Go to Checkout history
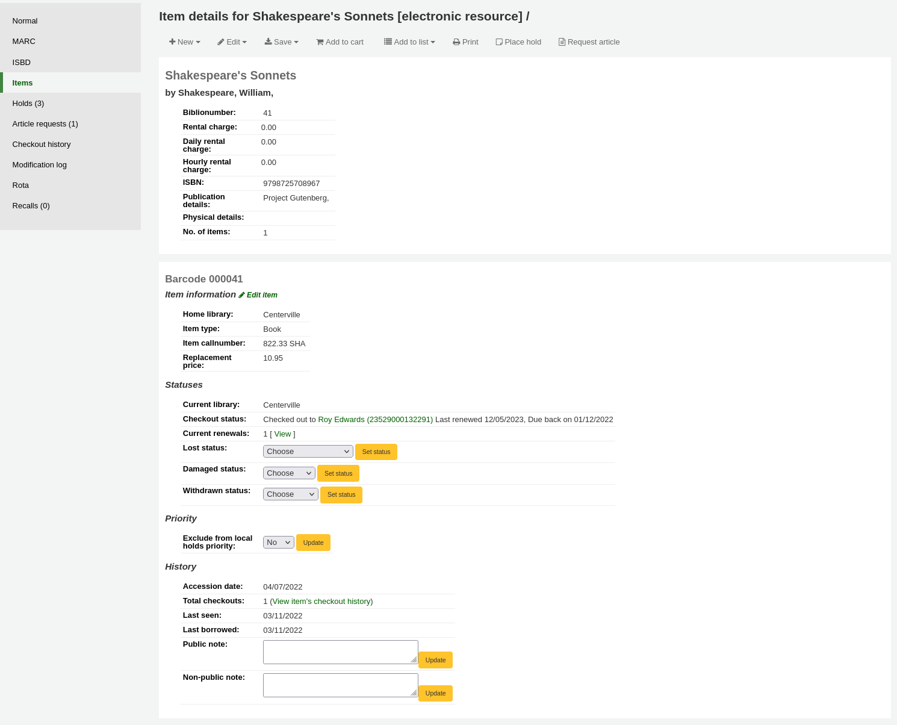Viewport: 897px width, 725px height. [x=70, y=144]
